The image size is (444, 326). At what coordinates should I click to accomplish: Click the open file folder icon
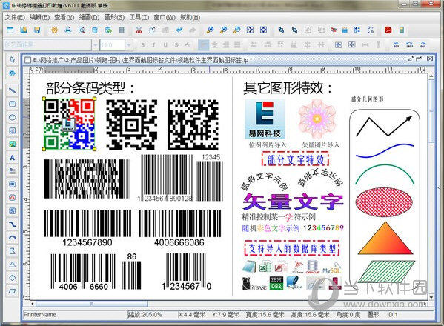click(x=24, y=30)
